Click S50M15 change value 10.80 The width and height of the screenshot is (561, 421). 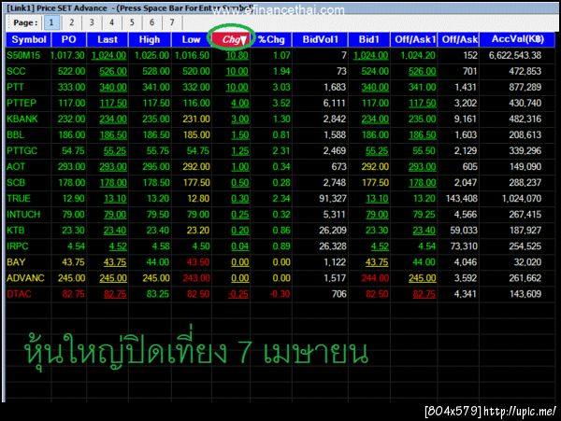click(x=237, y=56)
